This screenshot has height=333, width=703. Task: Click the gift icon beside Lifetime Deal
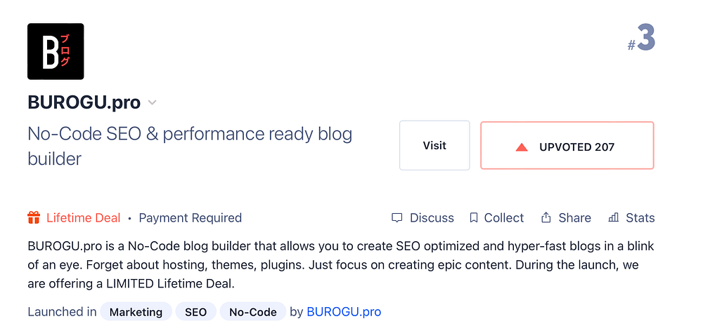[34, 218]
